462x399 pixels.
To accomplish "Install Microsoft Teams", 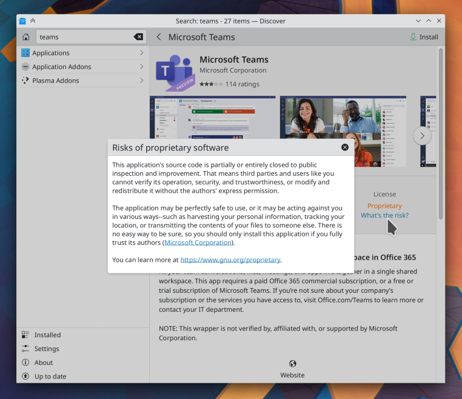I will point(424,37).
